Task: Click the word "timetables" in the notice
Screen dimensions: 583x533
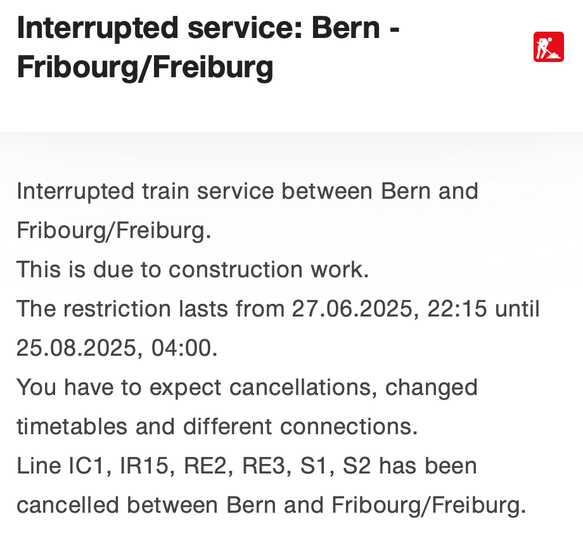Action: coord(72,427)
